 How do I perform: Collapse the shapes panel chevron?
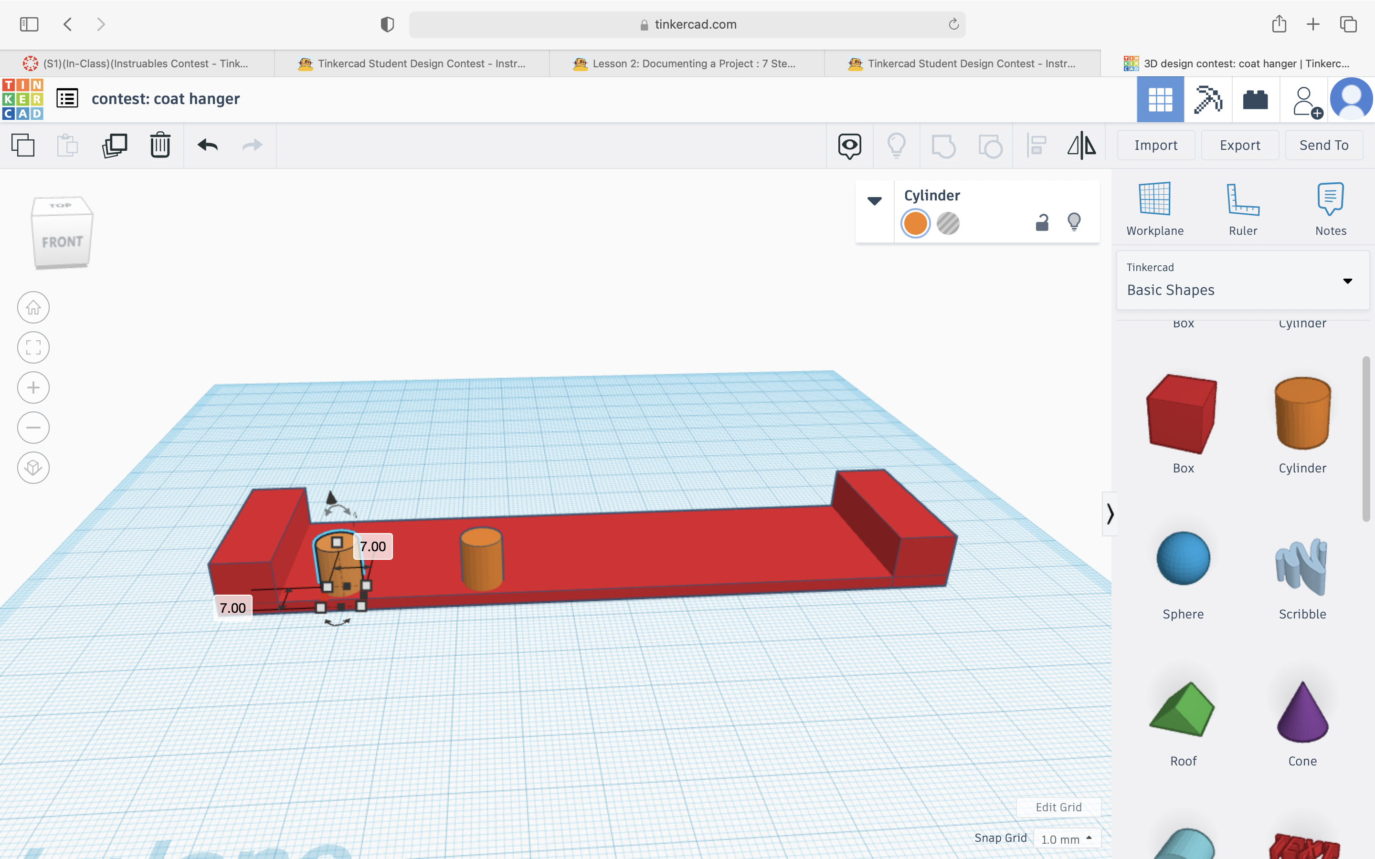pos(1110,513)
